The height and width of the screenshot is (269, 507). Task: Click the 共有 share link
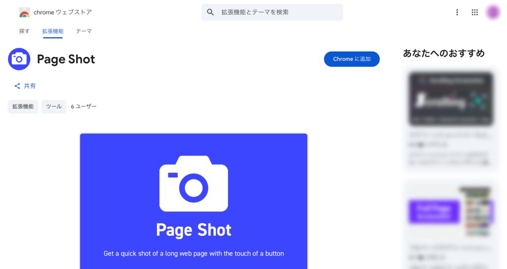(25, 86)
